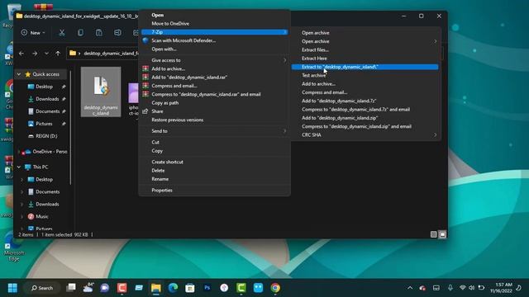This screenshot has width=529, height=297.
Task: Select the desktop_dynamic_island archive file
Action: (101, 92)
